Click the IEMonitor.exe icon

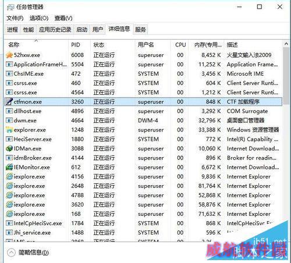pos(9,167)
